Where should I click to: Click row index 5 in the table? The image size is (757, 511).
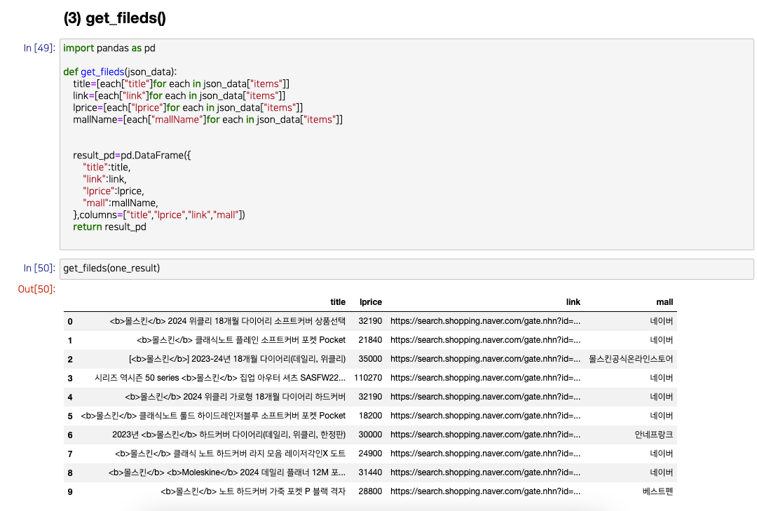click(x=70, y=416)
